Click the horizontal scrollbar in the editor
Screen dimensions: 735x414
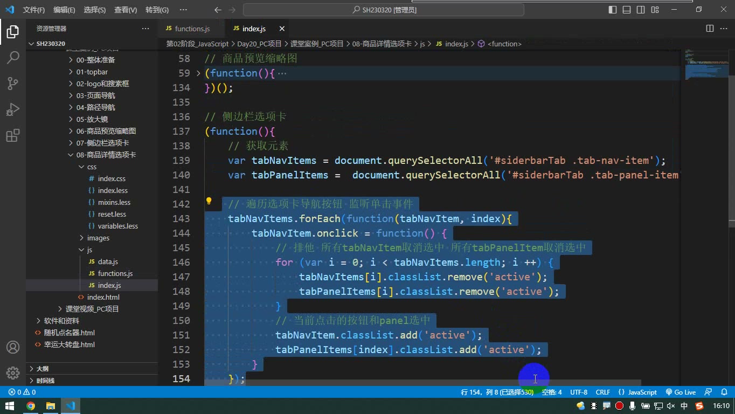click(x=423, y=382)
